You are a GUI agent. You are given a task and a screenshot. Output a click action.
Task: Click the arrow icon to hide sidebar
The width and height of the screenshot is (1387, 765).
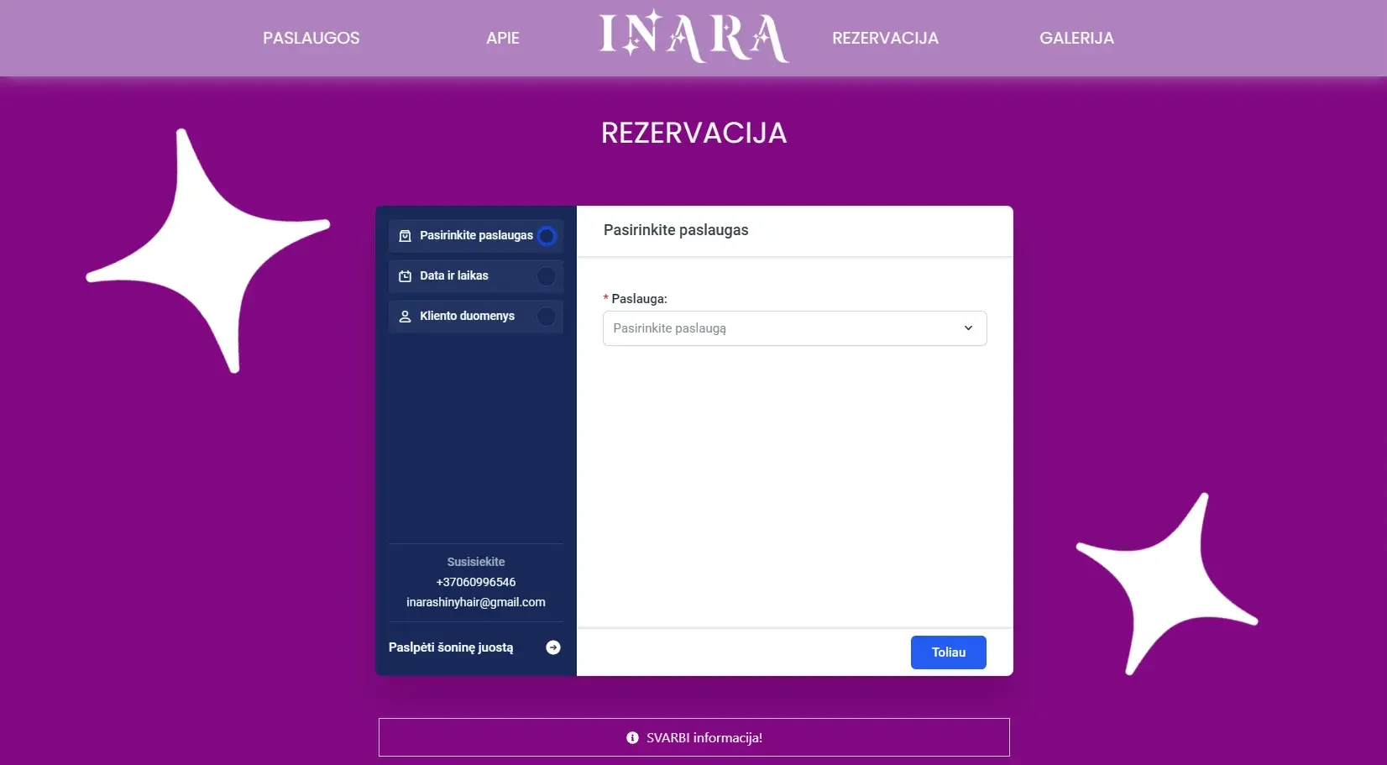click(x=553, y=647)
